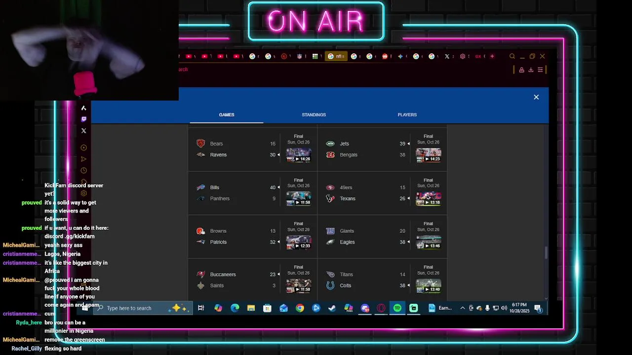632x355 pixels.
Task: Click the Jets team name
Action: pos(344,144)
